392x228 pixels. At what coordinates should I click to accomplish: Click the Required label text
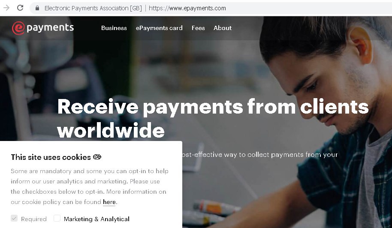coord(34,219)
